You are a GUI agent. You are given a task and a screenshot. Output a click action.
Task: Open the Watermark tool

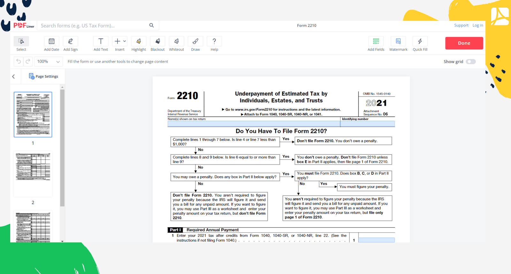tap(398, 41)
